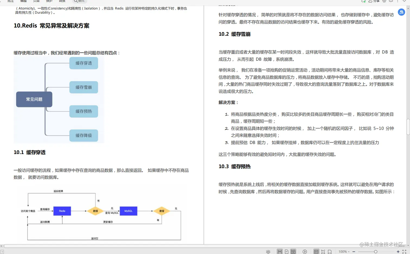Open the settings gear

(384, 1)
